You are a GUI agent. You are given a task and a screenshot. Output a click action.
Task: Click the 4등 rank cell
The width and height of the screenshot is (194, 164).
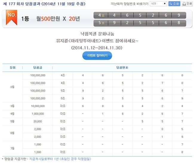tap(12, 114)
